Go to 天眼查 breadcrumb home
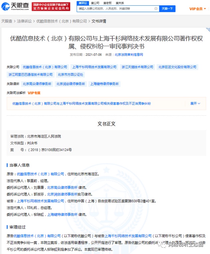This screenshot has height=254, width=210. [7, 21]
